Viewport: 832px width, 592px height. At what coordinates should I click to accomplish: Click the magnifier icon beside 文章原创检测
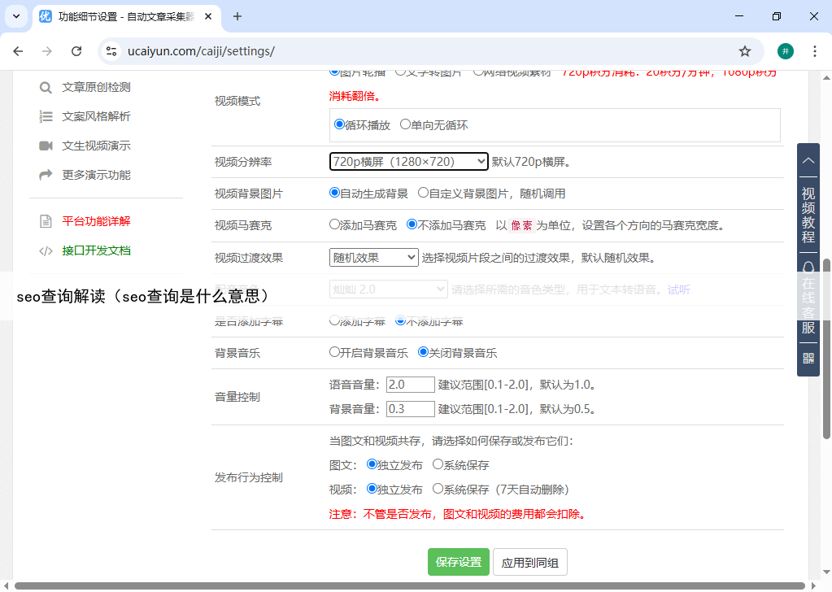coord(46,88)
